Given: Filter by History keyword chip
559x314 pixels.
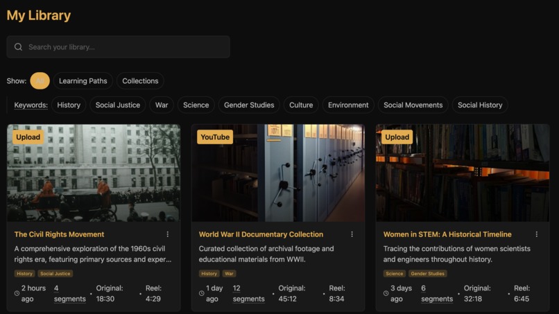Looking at the screenshot, I should click(69, 105).
